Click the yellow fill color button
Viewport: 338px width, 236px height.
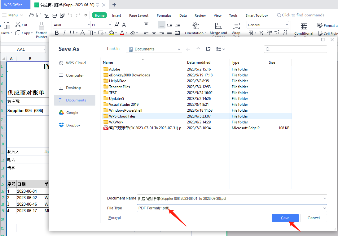pyautogui.click(x=112, y=33)
